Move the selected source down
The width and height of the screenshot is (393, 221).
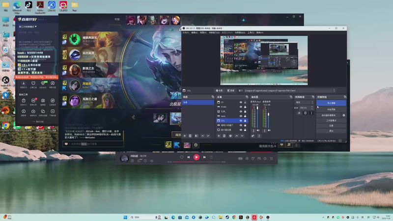pyautogui.click(x=242, y=136)
